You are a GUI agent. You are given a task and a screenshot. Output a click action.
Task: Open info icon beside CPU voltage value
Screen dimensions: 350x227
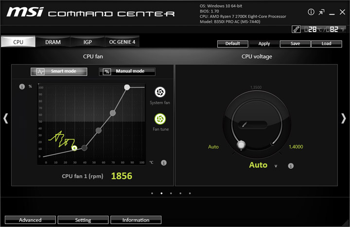pyautogui.click(x=291, y=166)
